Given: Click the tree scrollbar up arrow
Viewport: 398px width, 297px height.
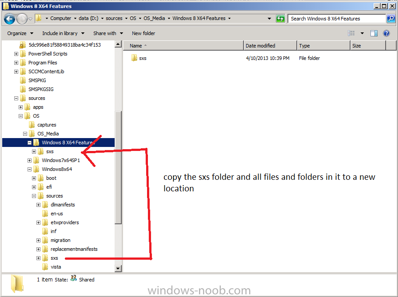Looking at the screenshot, I should tap(118, 44).
